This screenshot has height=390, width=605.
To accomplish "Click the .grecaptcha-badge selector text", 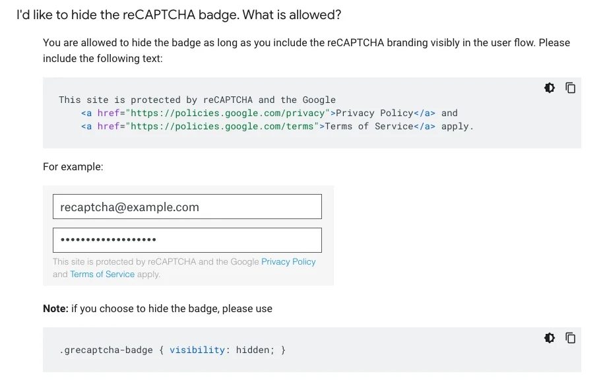I will tap(106, 350).
